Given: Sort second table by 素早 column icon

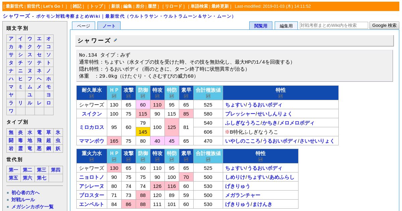Looking at the screenshot, I should pos(186,159).
